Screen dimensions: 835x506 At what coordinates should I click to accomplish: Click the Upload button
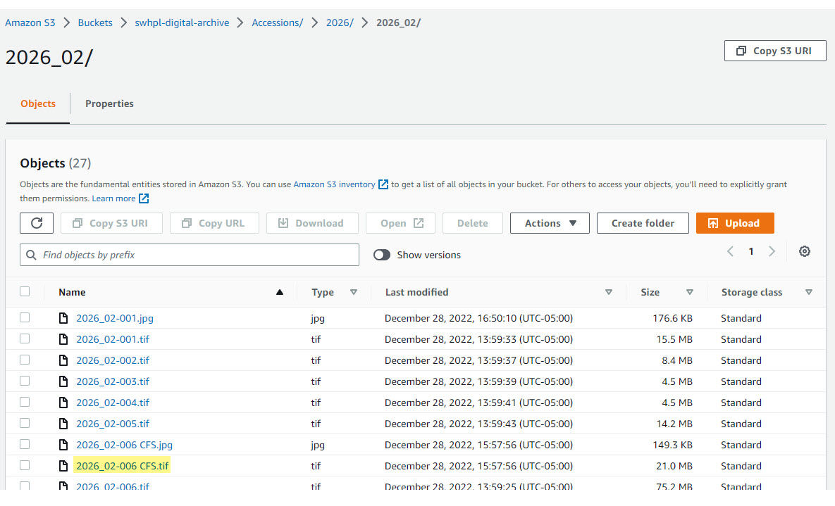tap(735, 223)
